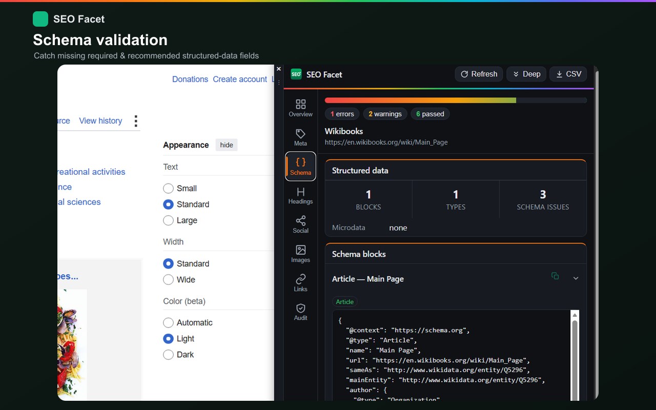The width and height of the screenshot is (656, 410).
Task: Open the Overview panel in SEO Facet
Action: [300, 108]
